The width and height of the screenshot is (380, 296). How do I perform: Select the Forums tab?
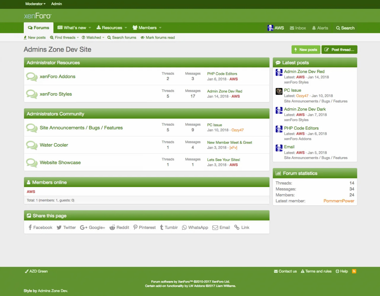(x=39, y=28)
